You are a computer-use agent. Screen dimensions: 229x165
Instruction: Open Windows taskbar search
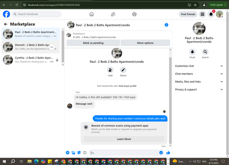[13, 161]
